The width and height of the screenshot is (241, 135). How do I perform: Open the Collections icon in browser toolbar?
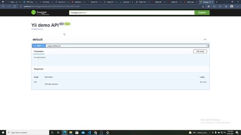(x=226, y=6)
